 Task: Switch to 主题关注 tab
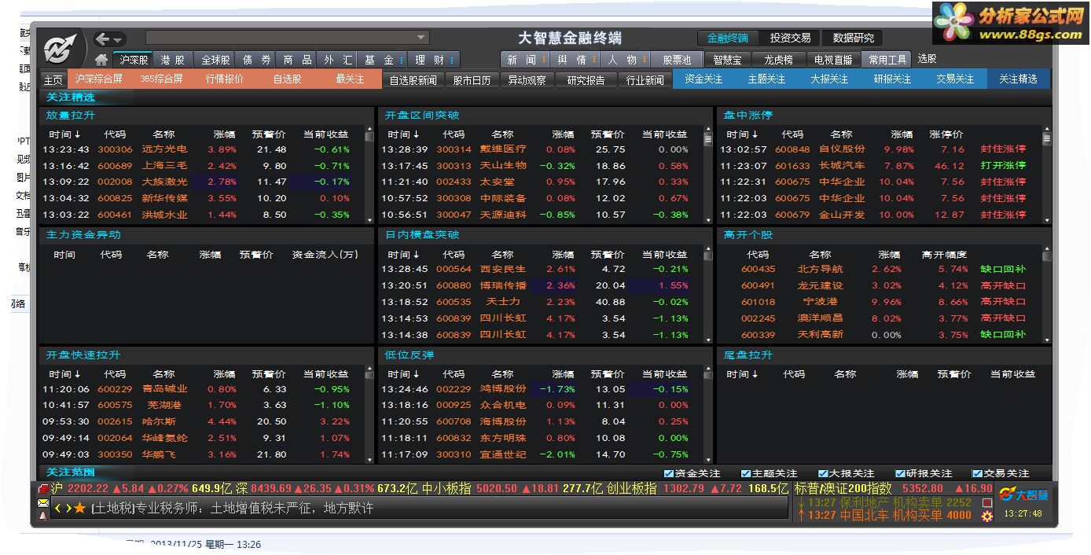(x=766, y=79)
